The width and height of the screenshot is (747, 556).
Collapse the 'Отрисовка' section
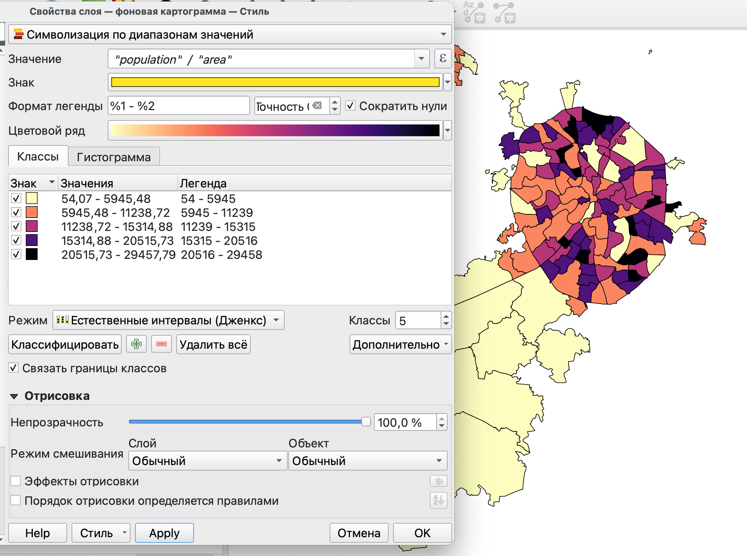[14, 396]
